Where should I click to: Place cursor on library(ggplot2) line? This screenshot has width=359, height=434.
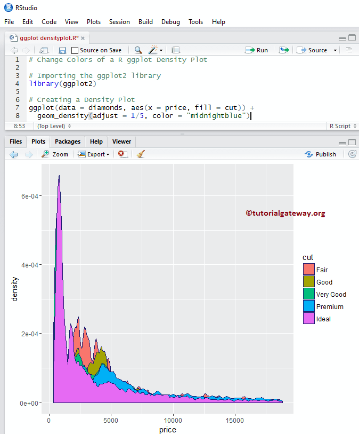click(x=63, y=84)
